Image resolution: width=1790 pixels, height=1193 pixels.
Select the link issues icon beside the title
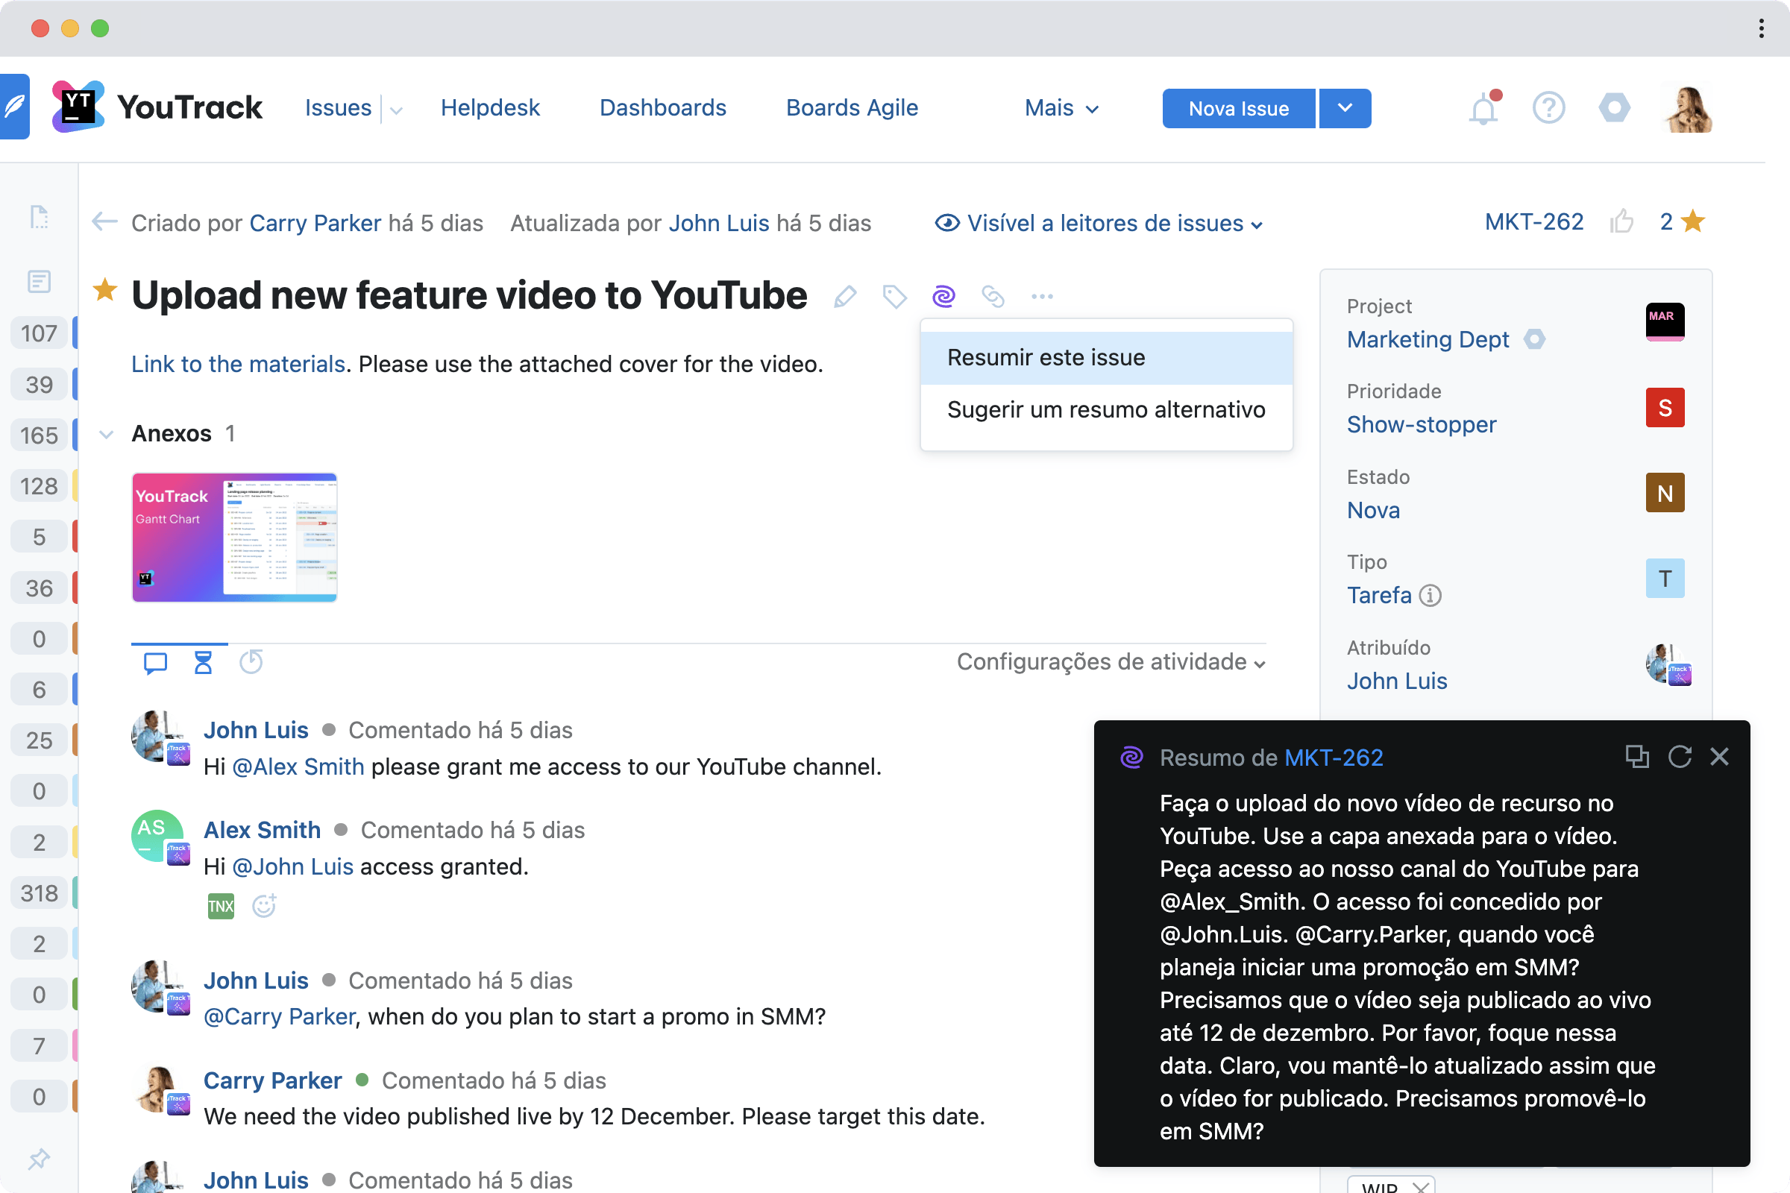tap(993, 297)
